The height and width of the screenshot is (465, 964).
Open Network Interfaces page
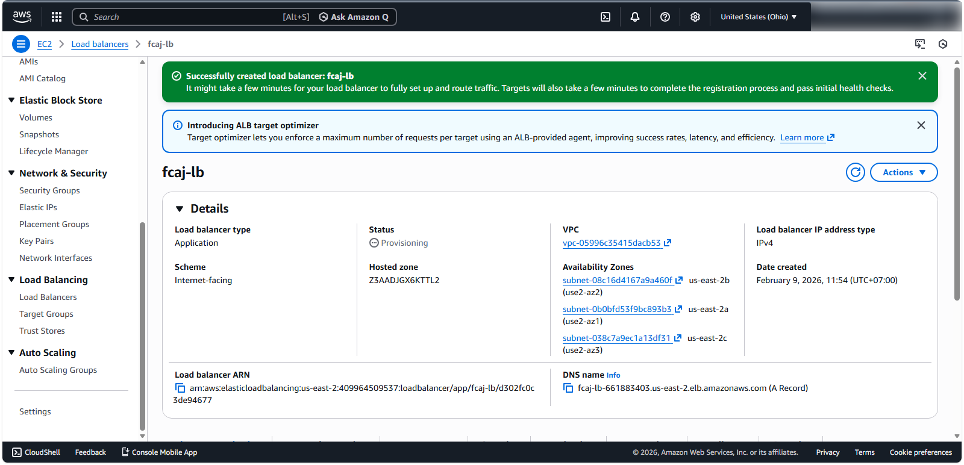[55, 258]
